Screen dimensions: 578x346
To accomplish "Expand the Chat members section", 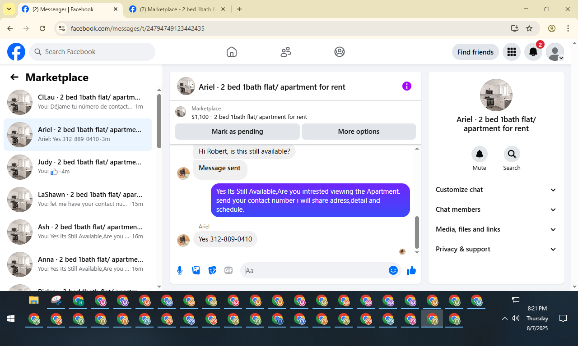I will [496, 209].
